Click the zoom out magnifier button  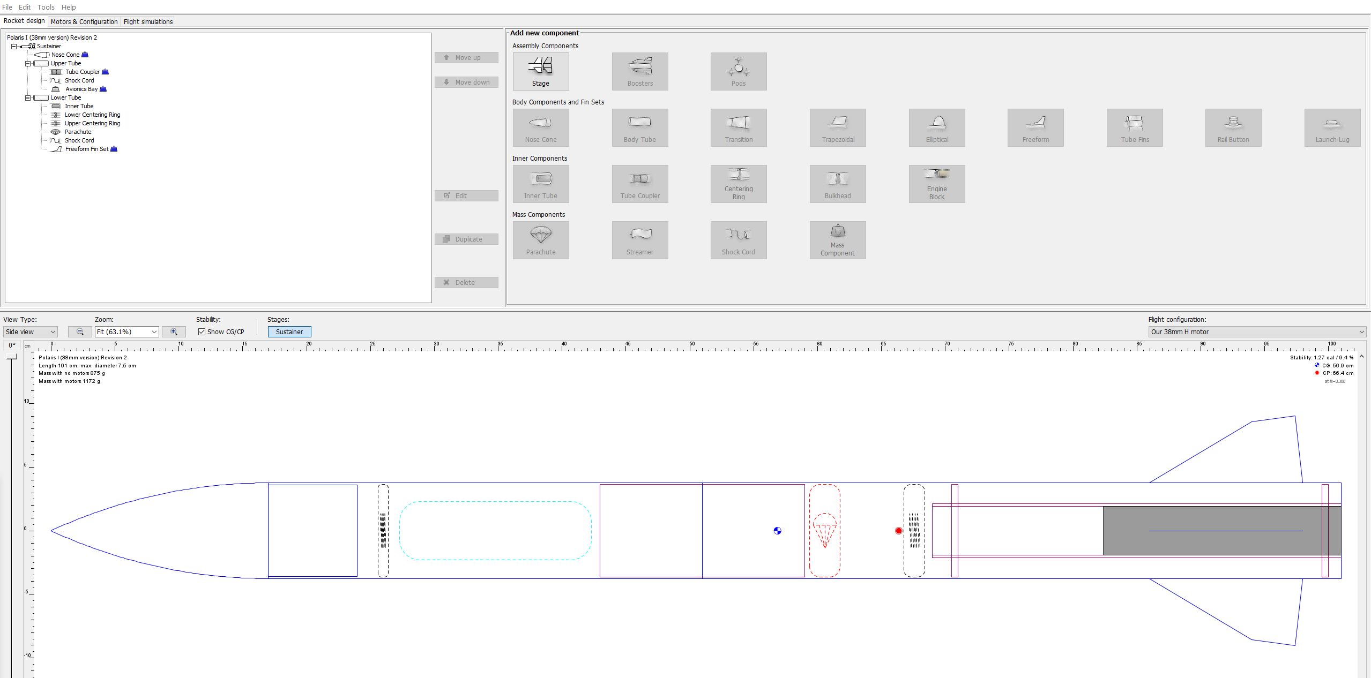coord(80,332)
